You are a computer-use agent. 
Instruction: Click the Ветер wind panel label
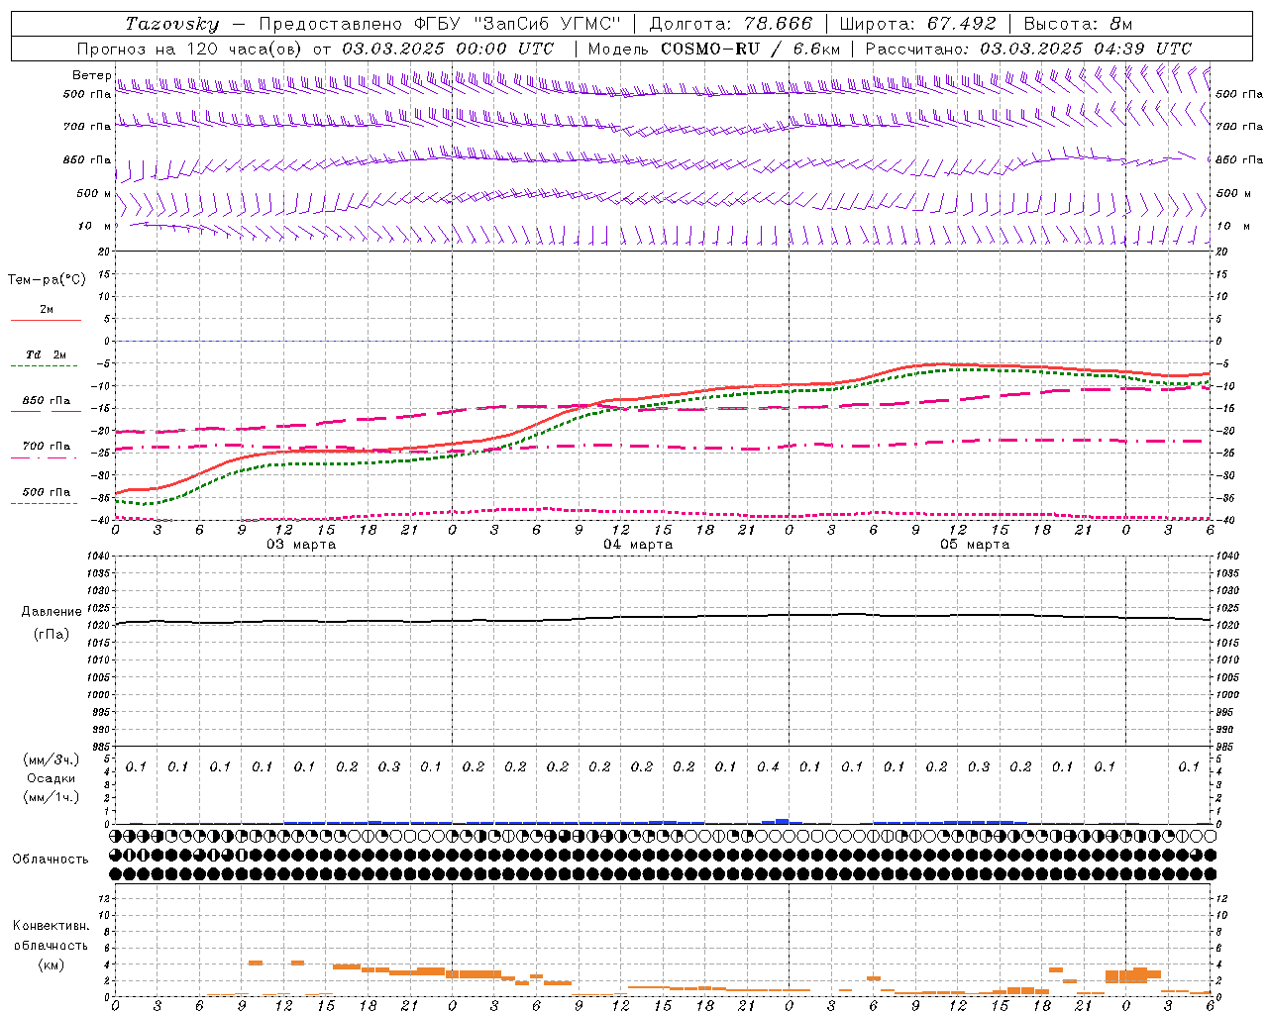tap(91, 75)
